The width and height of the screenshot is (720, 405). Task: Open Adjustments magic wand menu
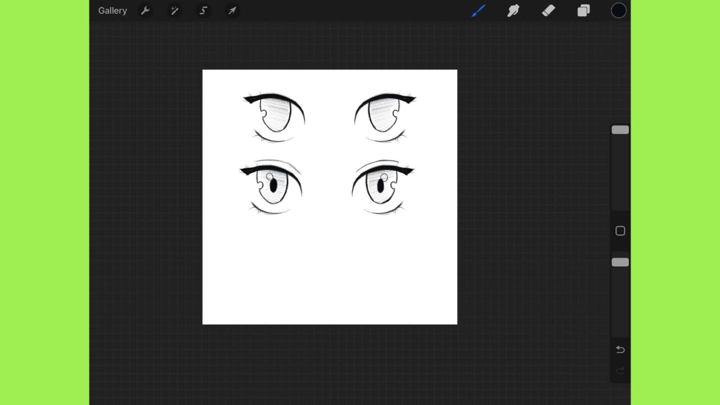(174, 11)
